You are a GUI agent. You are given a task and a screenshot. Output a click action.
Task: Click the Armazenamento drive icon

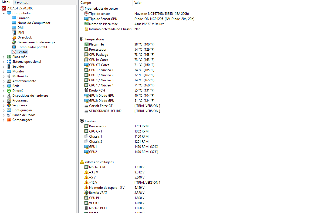click(x=9, y=81)
